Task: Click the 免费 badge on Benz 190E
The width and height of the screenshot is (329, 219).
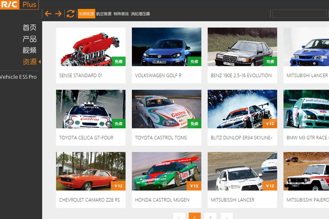Action: (x=270, y=61)
